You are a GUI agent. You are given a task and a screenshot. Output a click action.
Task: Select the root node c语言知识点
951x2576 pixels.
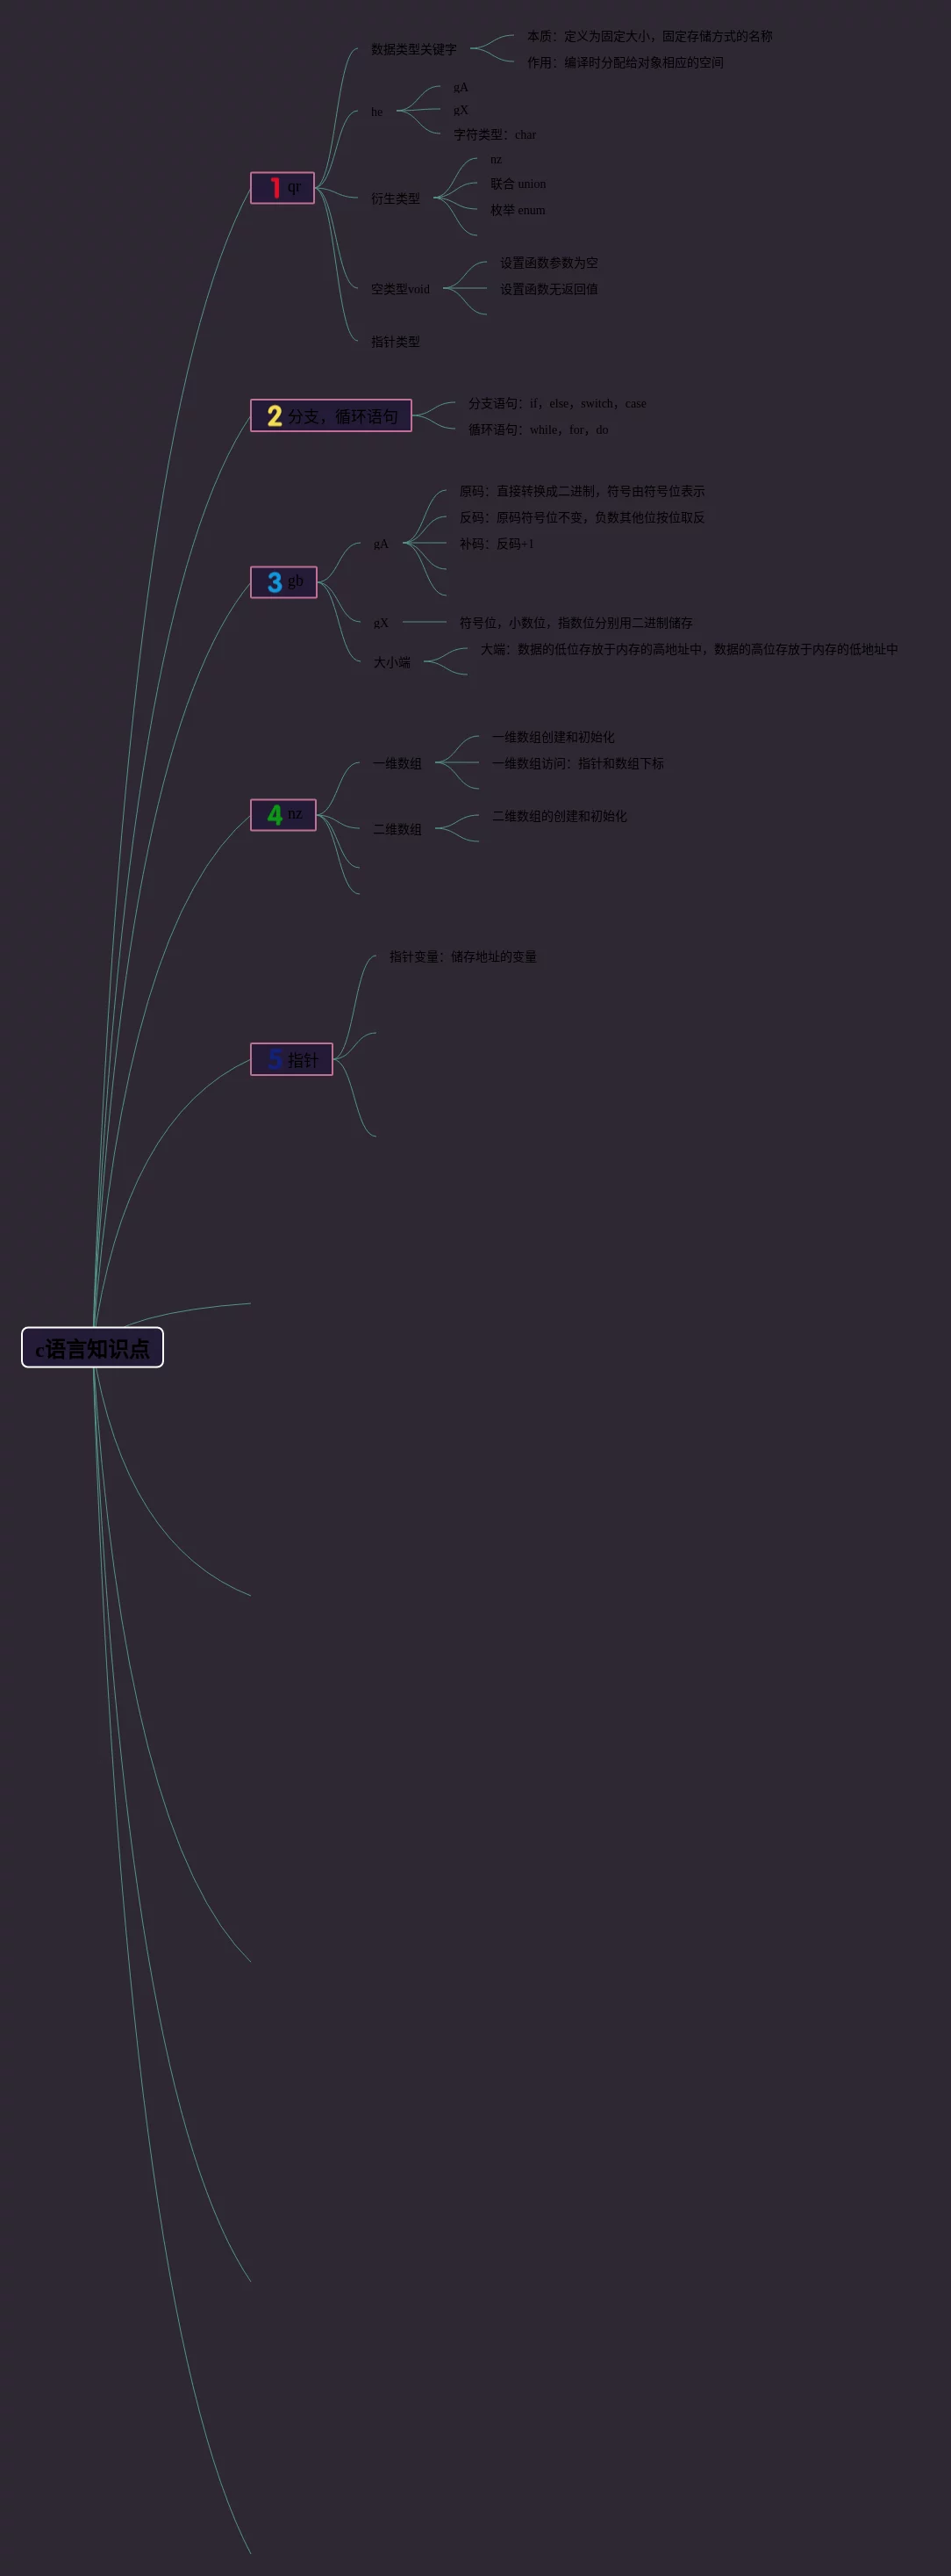click(92, 1348)
